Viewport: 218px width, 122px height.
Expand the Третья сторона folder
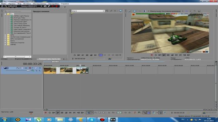5,43
